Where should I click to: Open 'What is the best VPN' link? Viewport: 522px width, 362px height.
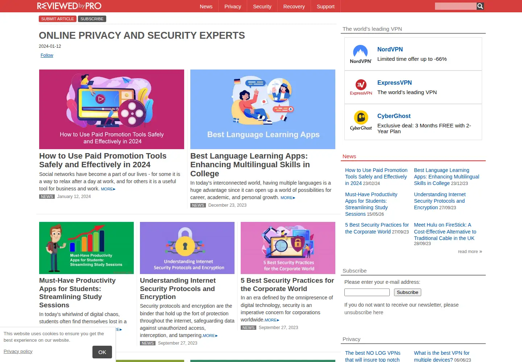pos(442,356)
